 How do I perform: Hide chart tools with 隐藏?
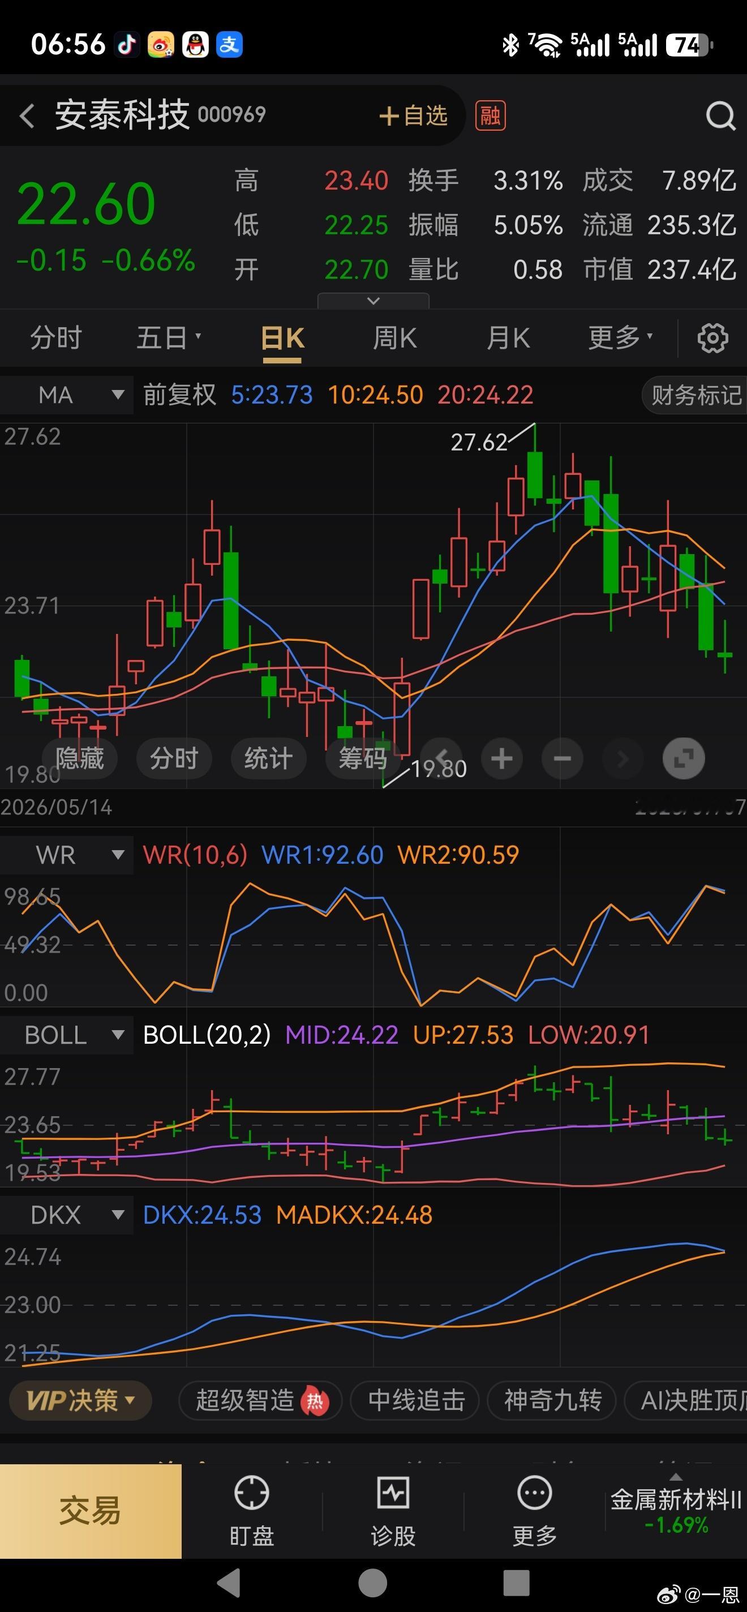[79, 758]
